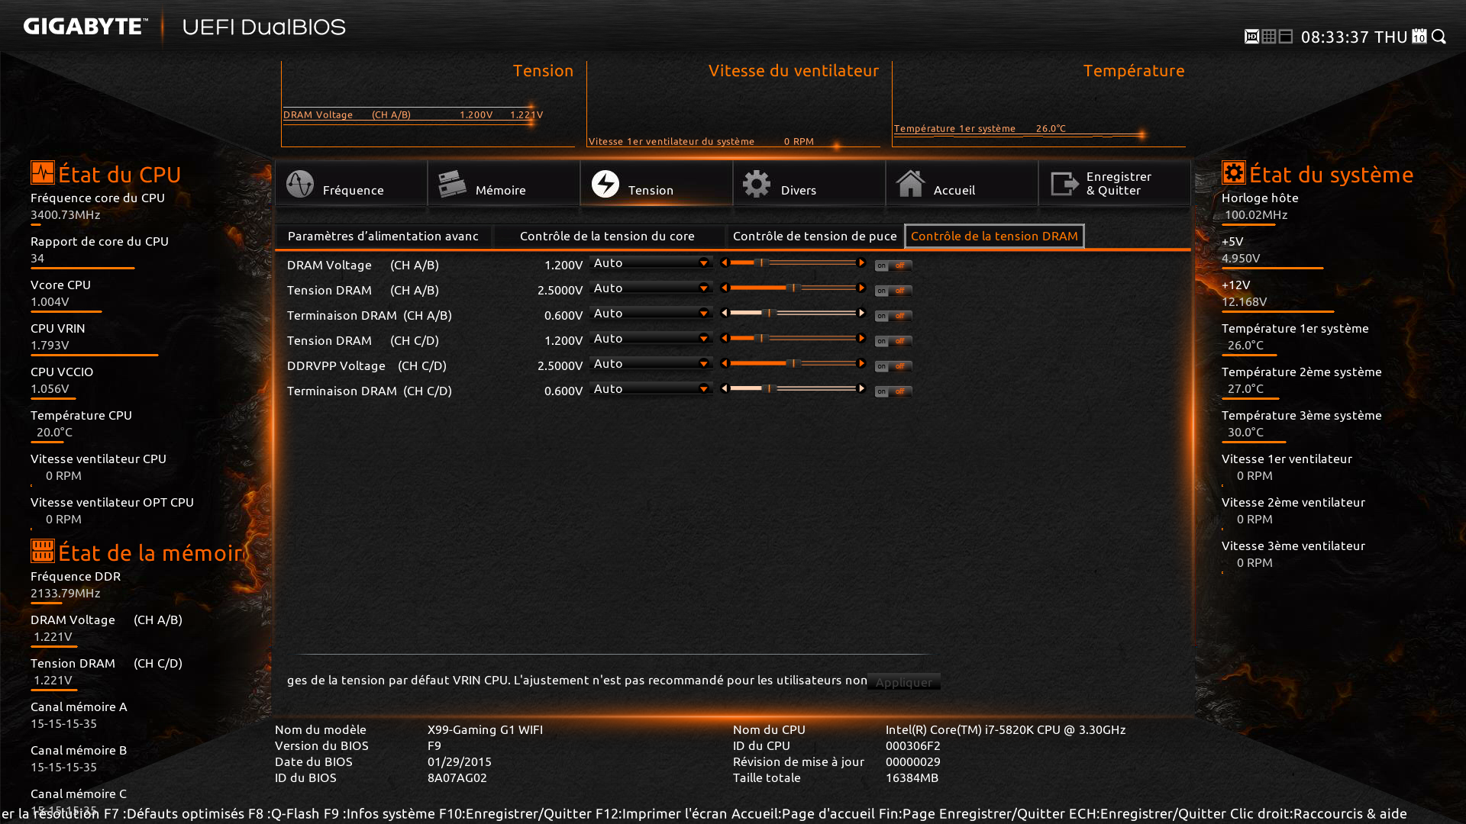The image size is (1466, 824).
Task: Increase Tension DRAM (CH C/D) with right arrow
Action: [x=862, y=338]
